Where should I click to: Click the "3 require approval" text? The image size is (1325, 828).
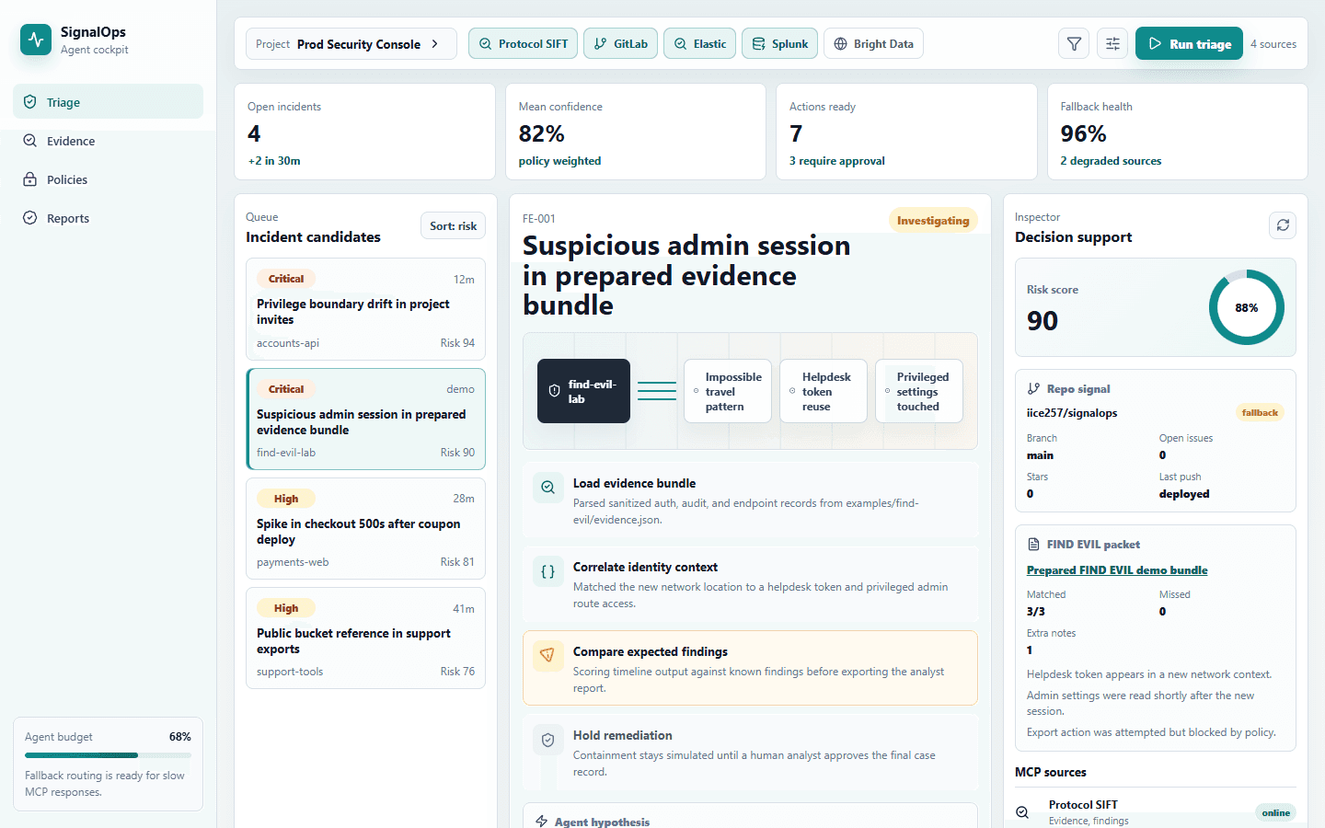[837, 161]
